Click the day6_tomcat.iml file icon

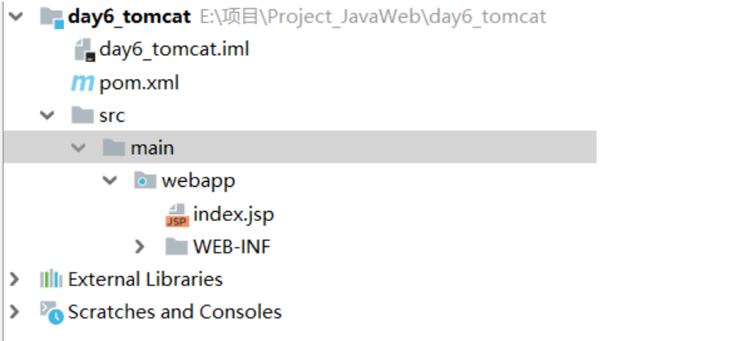[x=85, y=50]
